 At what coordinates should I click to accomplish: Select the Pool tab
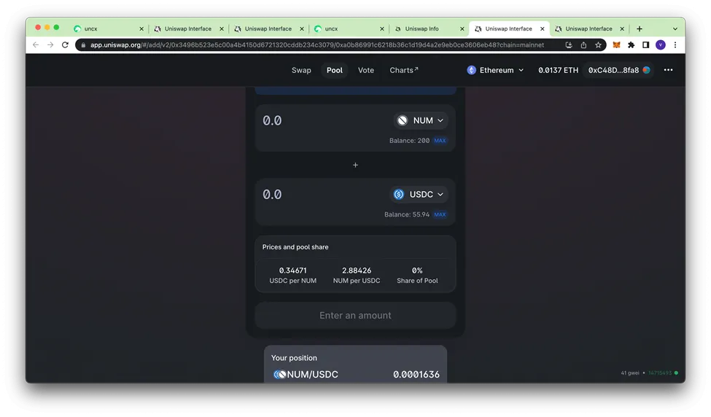(x=335, y=70)
